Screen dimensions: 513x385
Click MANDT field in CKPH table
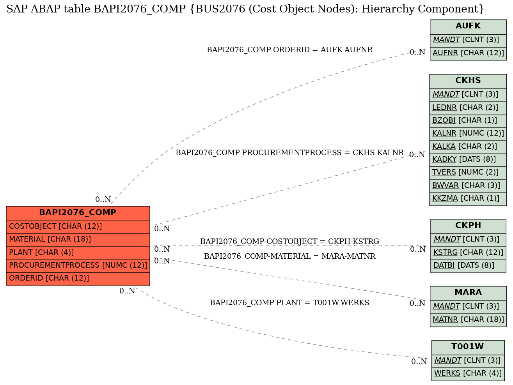468,240
